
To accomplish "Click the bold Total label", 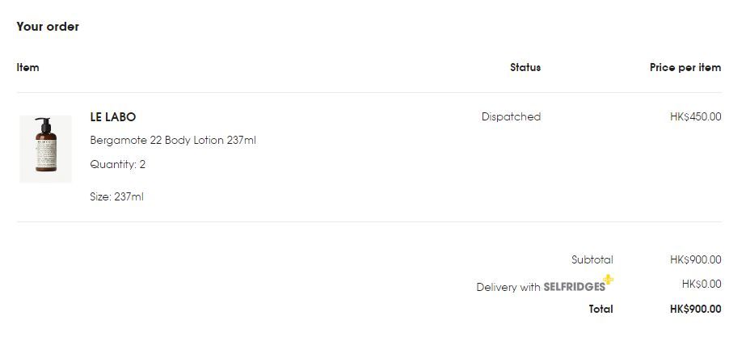I will (x=601, y=309).
